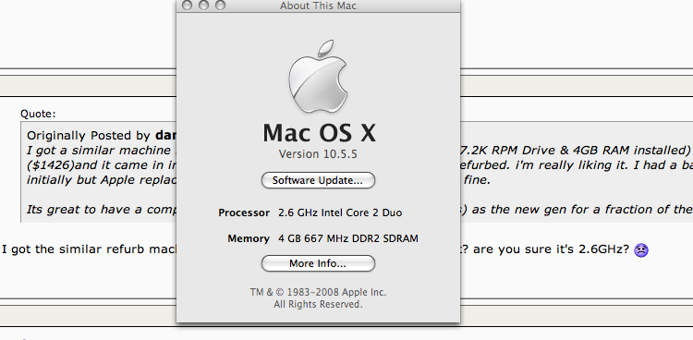Minimize the About This Mac window
Viewport: 693px width, 340px height.
[x=203, y=5]
